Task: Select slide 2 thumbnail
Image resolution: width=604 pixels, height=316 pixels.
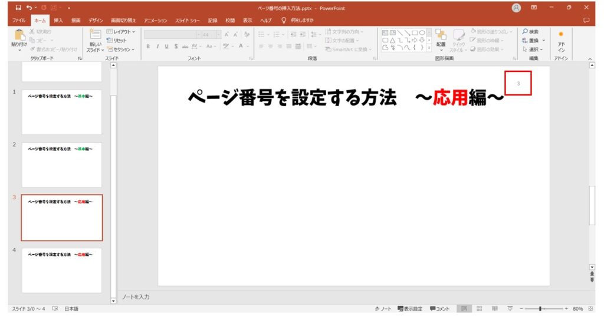Action: pos(61,164)
